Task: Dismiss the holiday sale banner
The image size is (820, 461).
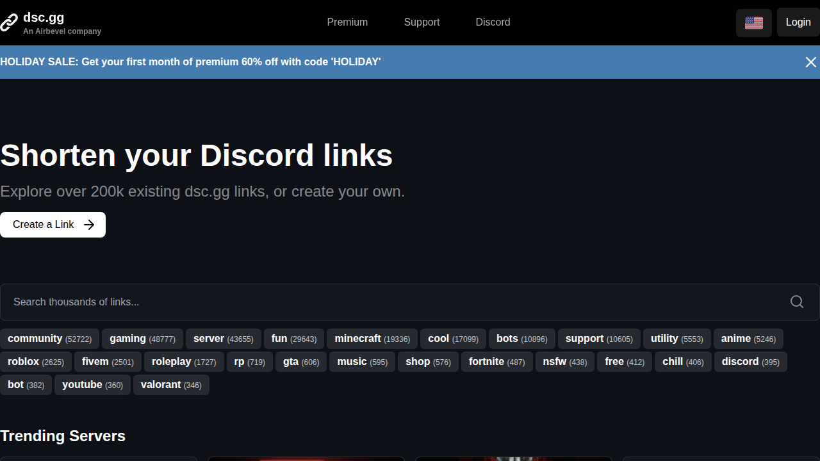Action: [x=810, y=62]
